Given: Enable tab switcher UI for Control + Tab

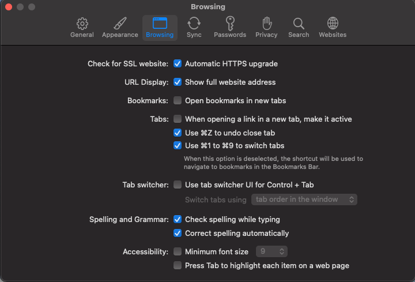Looking at the screenshot, I should pyautogui.click(x=178, y=185).
